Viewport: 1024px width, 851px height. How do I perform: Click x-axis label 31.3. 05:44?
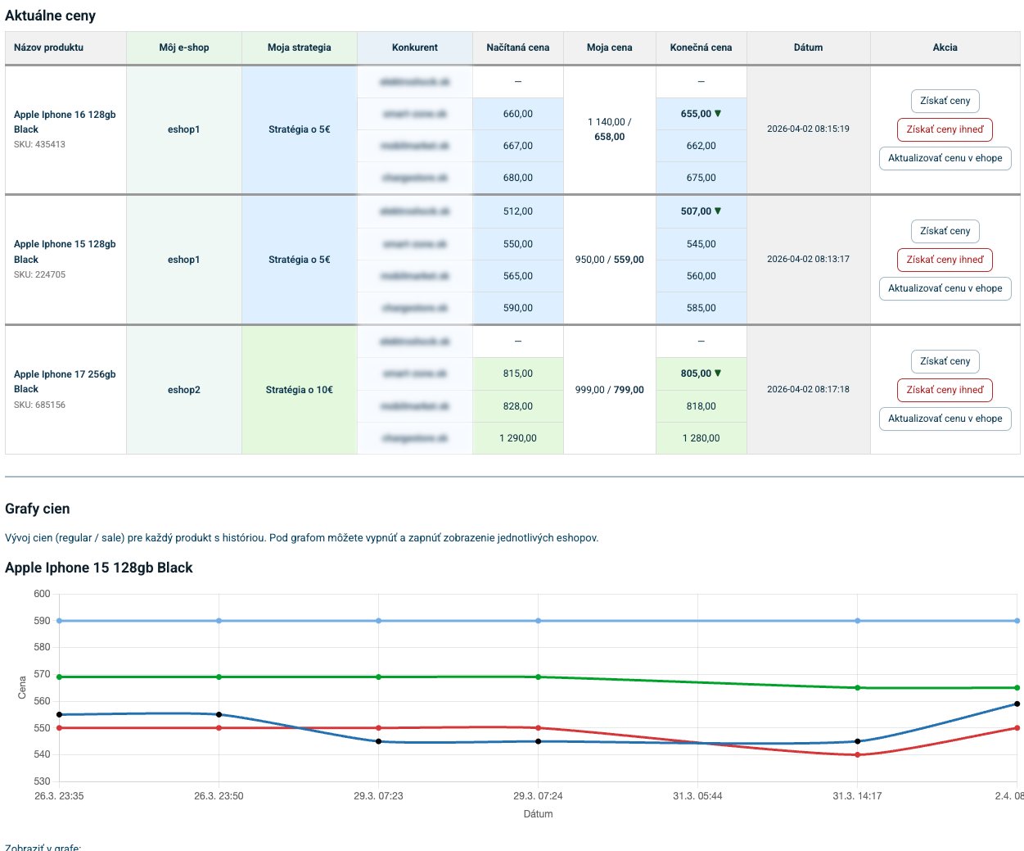click(x=697, y=796)
